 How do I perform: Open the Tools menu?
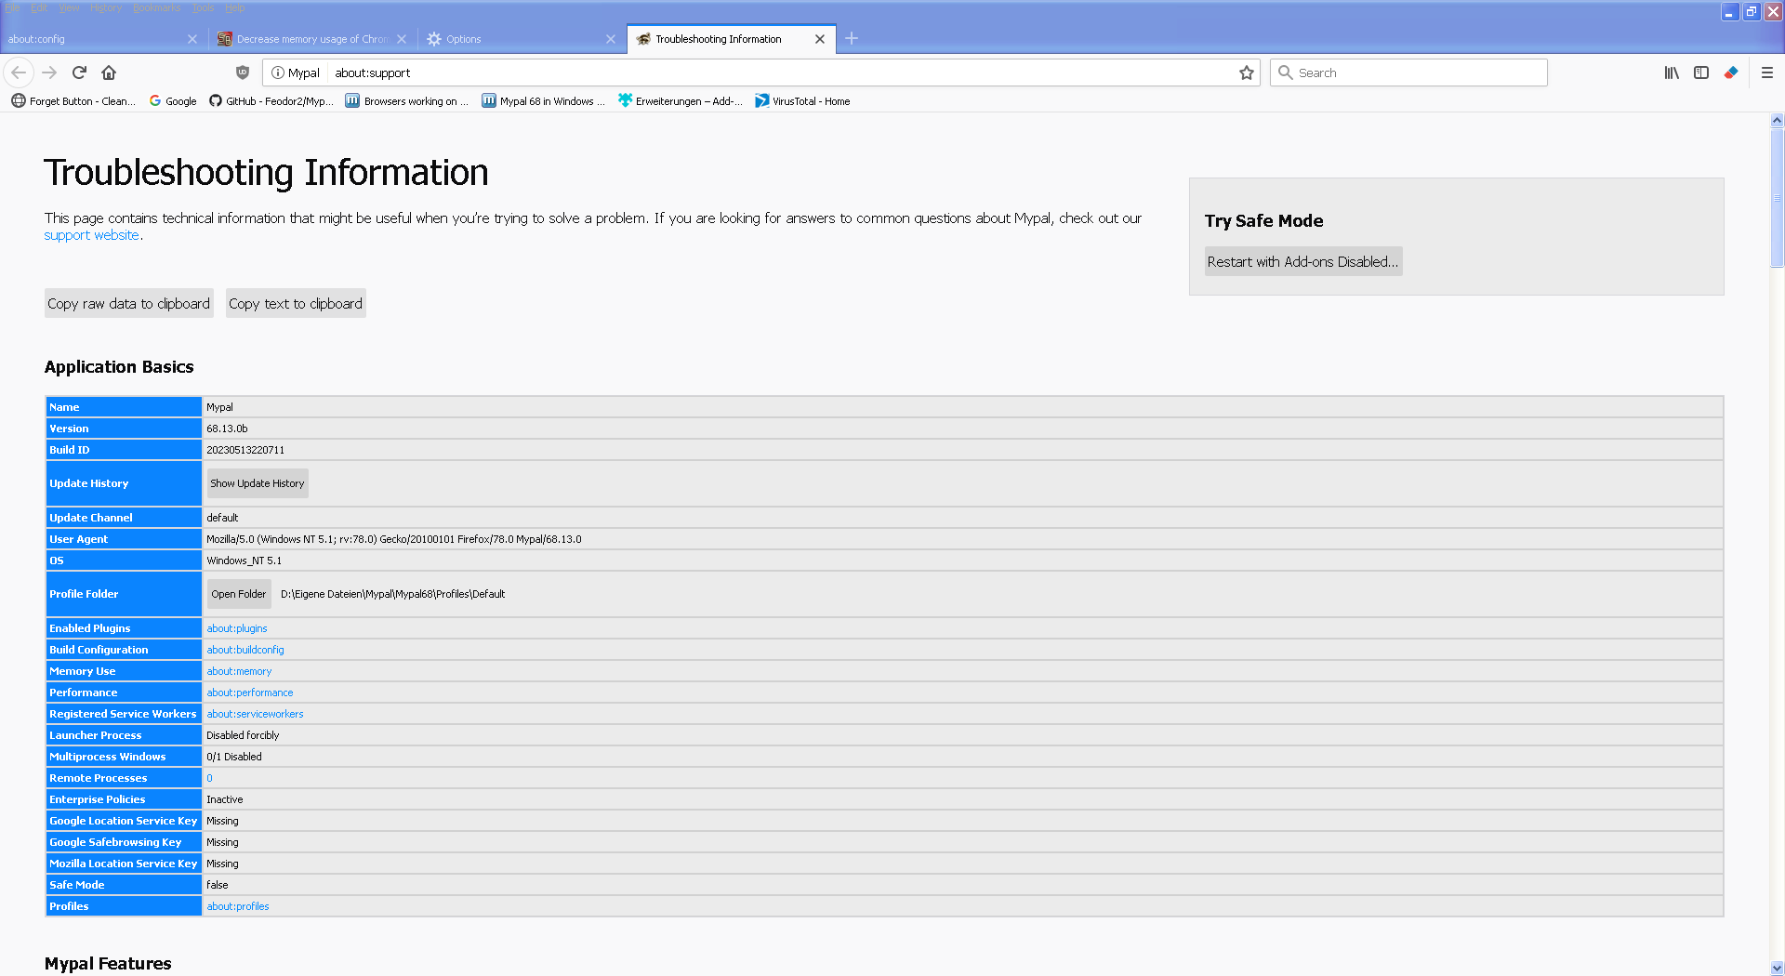coord(203,7)
